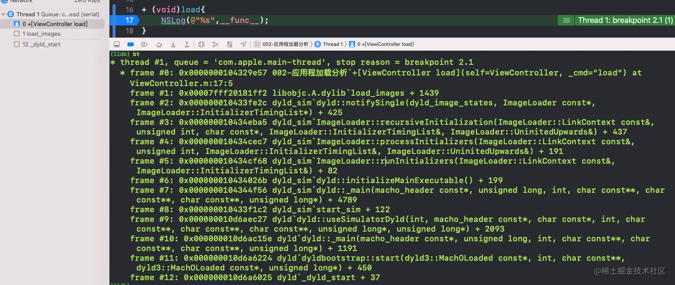Image resolution: width=675 pixels, height=285 pixels.
Task: Click the Step Into icon
Action: coord(173,44)
